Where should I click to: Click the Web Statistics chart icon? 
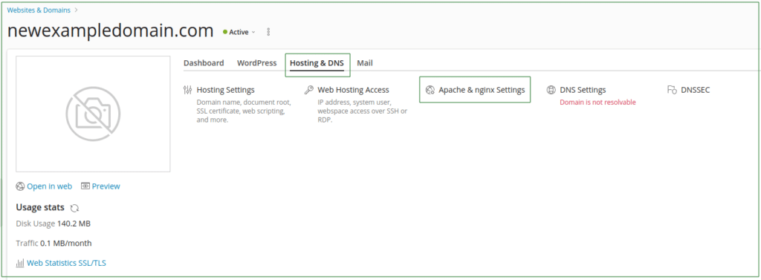[20, 263]
